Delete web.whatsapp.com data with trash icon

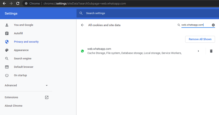[x=211, y=51]
